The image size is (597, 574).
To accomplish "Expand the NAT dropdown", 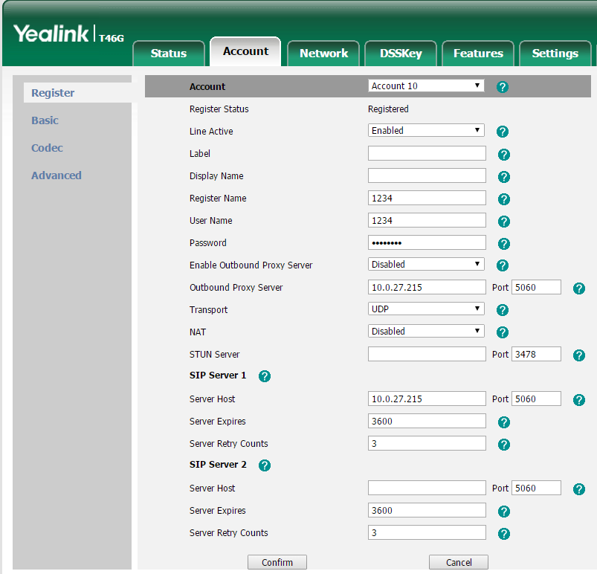I will point(426,332).
